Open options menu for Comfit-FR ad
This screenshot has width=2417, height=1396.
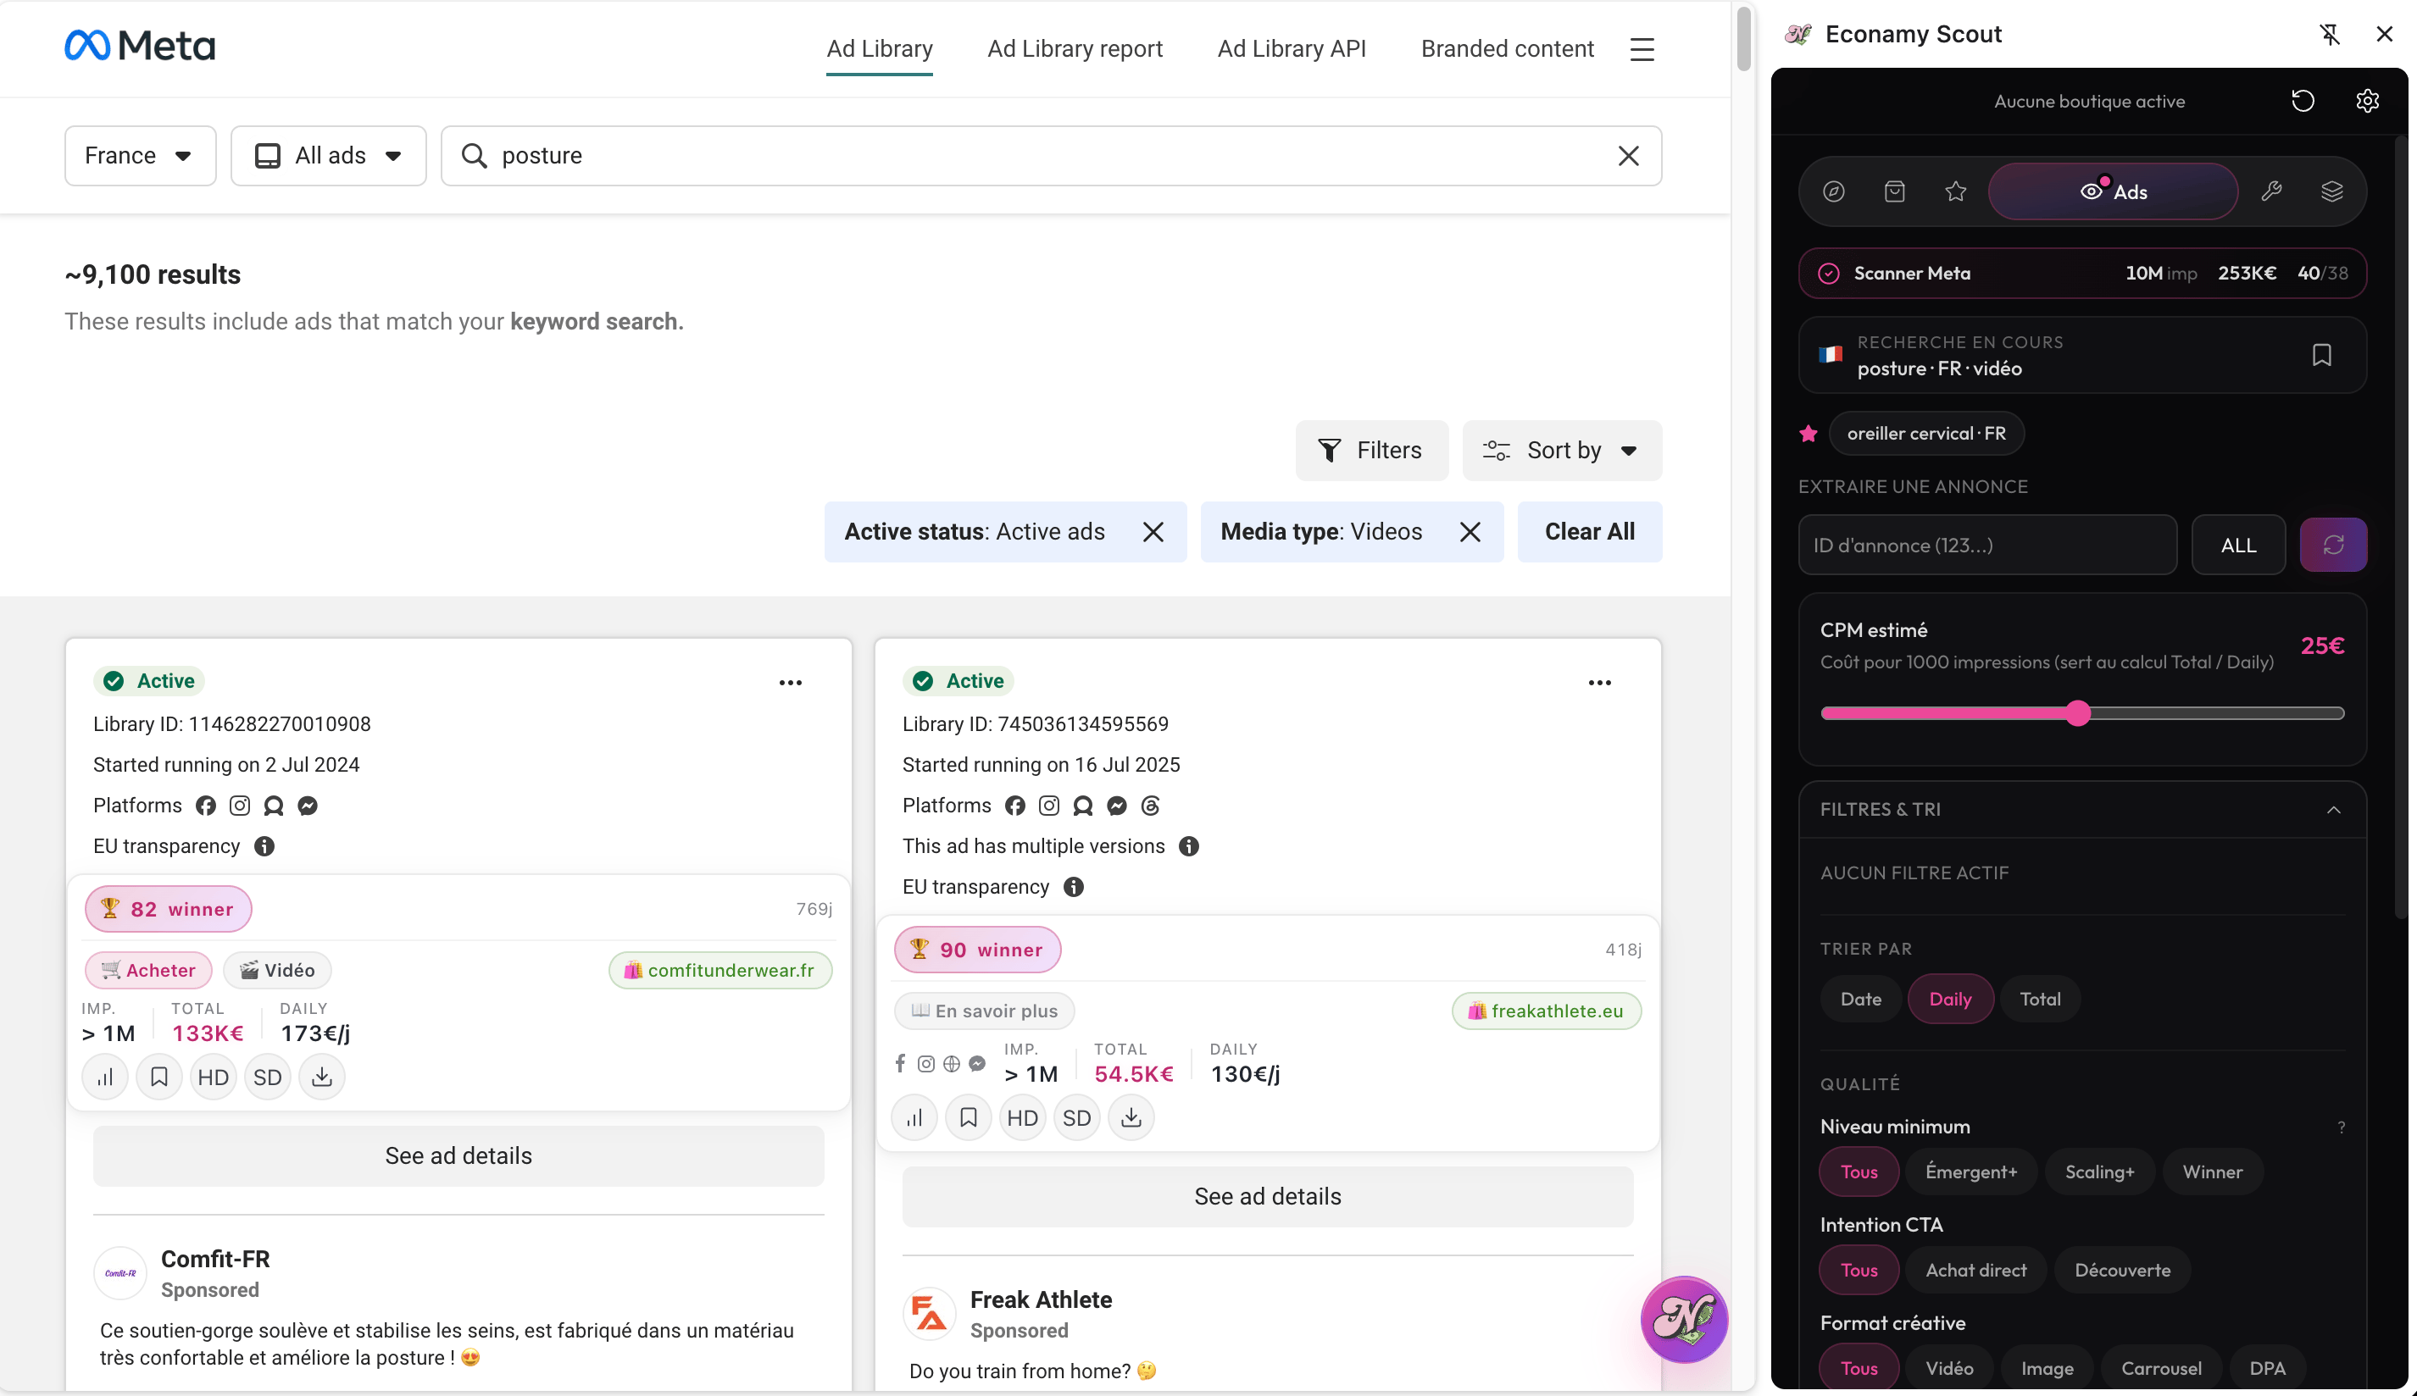(x=791, y=683)
